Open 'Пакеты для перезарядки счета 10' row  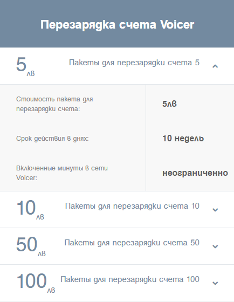pos(117,210)
